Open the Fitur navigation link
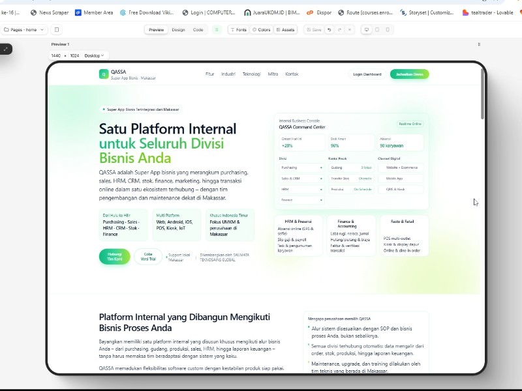The image size is (522, 391). point(209,74)
